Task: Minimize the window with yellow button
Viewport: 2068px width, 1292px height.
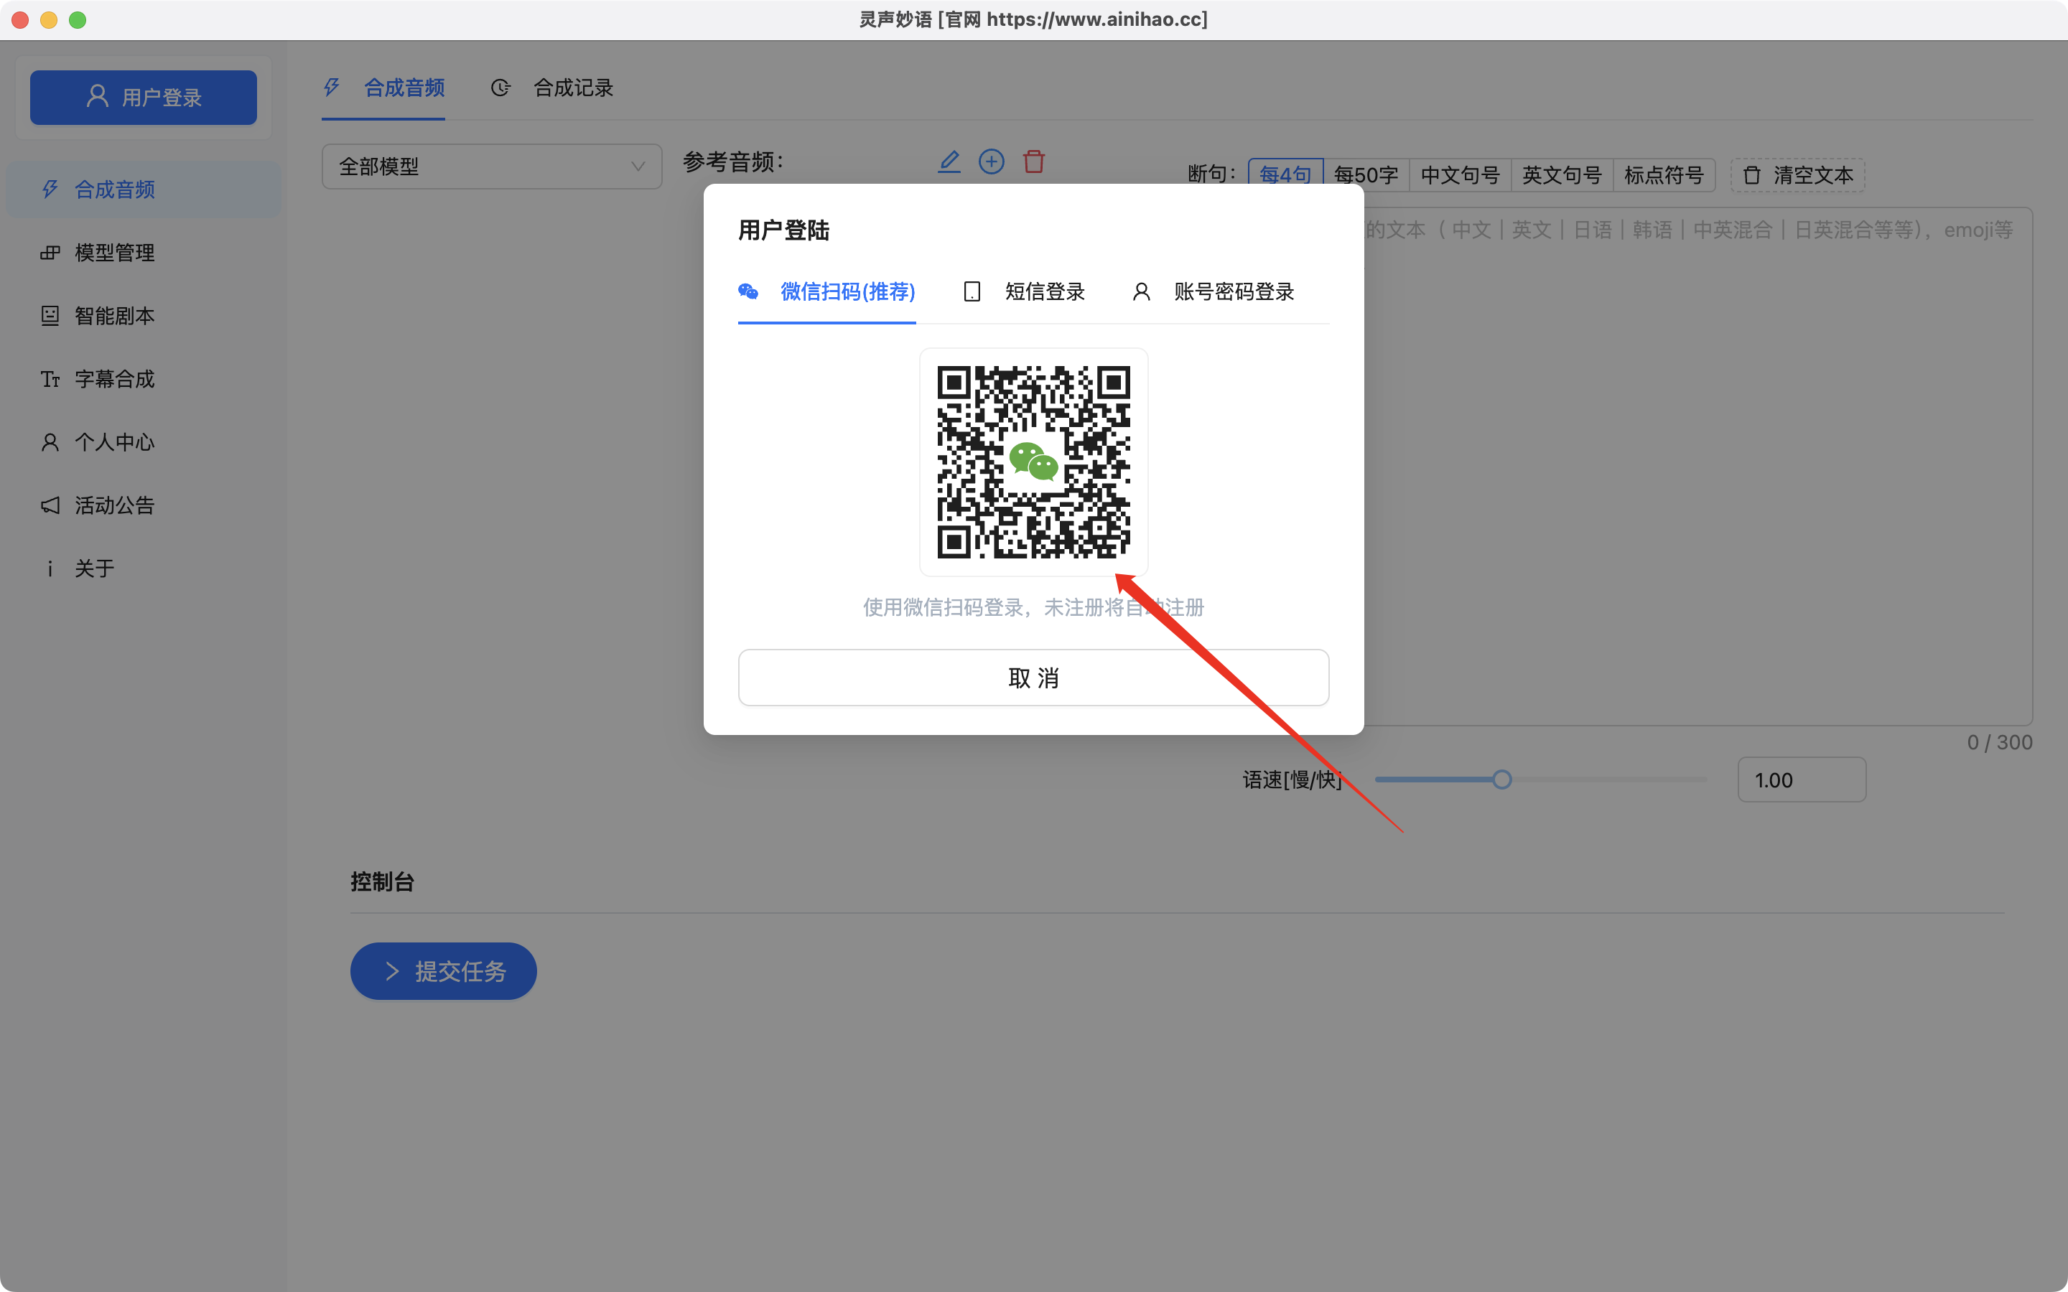Action: (49, 19)
